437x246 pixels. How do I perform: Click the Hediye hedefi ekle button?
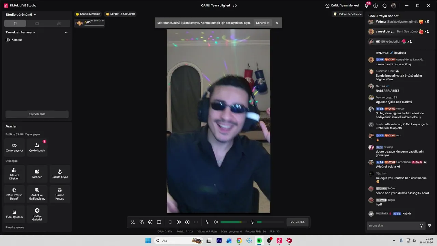347,14
